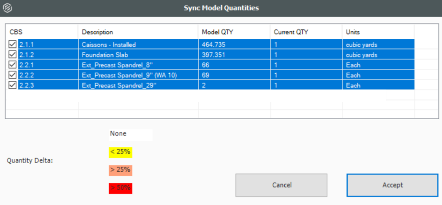Toggle checkbox for CBS 2.2.2 row
Screen dimensions: 442x205
13,75
